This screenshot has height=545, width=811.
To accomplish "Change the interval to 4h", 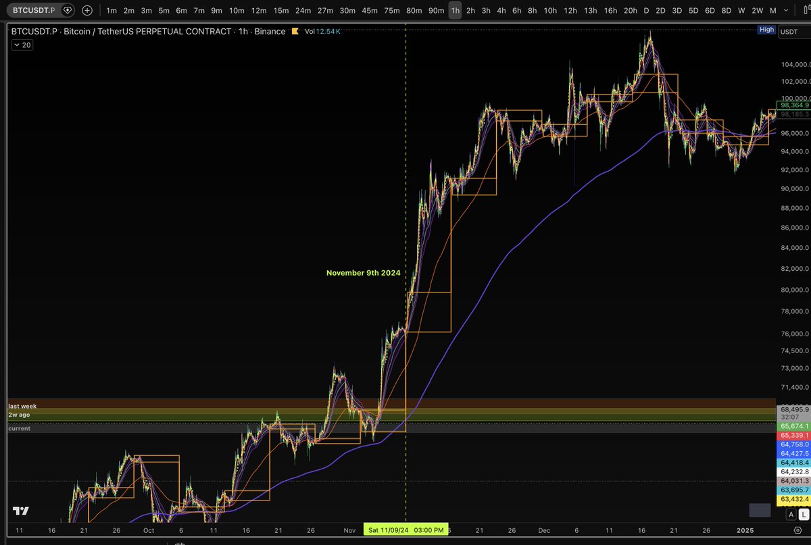I will click(x=501, y=11).
